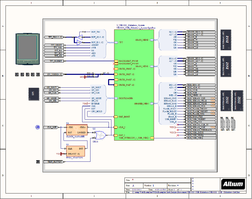Select the CLK_REF port

pyautogui.click(x=51, y=127)
